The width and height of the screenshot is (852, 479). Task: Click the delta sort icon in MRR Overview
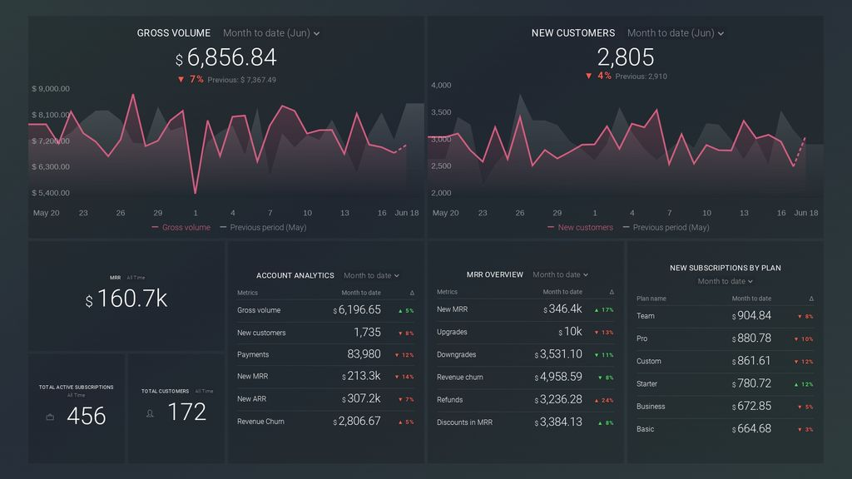tap(612, 292)
